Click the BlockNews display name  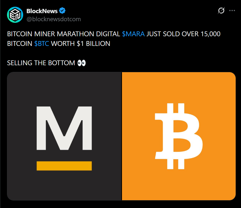(x=42, y=11)
